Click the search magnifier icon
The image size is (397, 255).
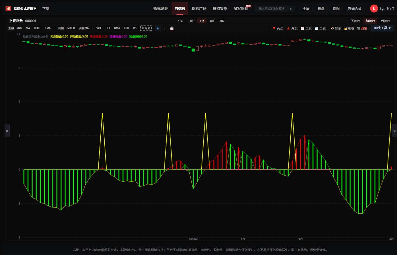click(x=291, y=9)
